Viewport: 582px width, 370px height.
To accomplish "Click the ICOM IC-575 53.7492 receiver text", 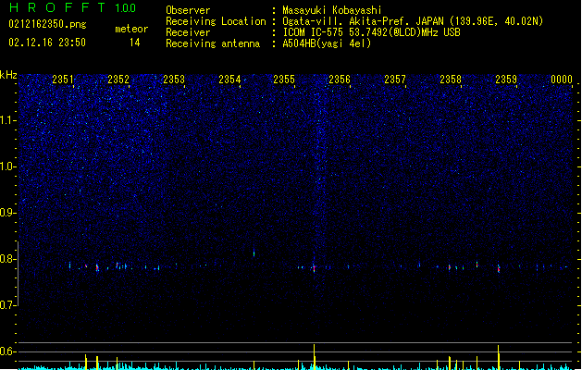I will (x=371, y=32).
